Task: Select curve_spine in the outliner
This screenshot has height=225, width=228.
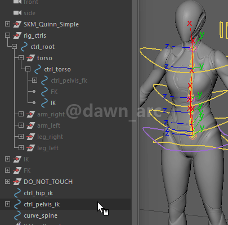Action: tap(41, 215)
